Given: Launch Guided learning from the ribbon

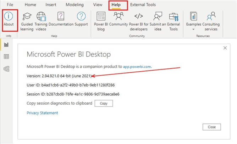Looking at the screenshot, I should coord(27,21).
